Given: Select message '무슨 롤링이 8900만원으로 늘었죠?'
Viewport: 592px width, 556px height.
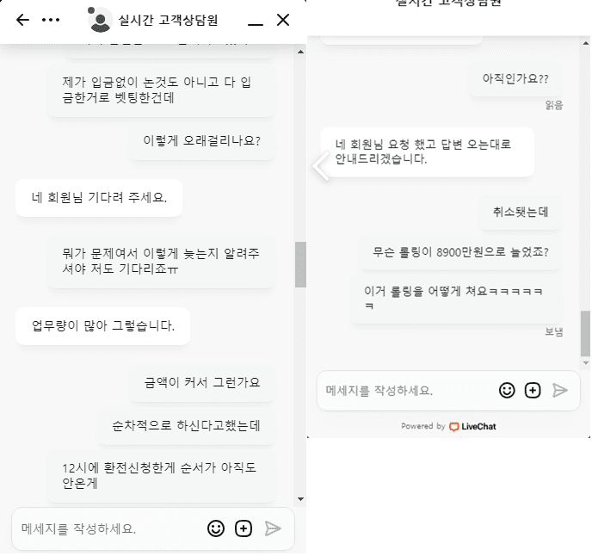Looking at the screenshot, I should 460,252.
